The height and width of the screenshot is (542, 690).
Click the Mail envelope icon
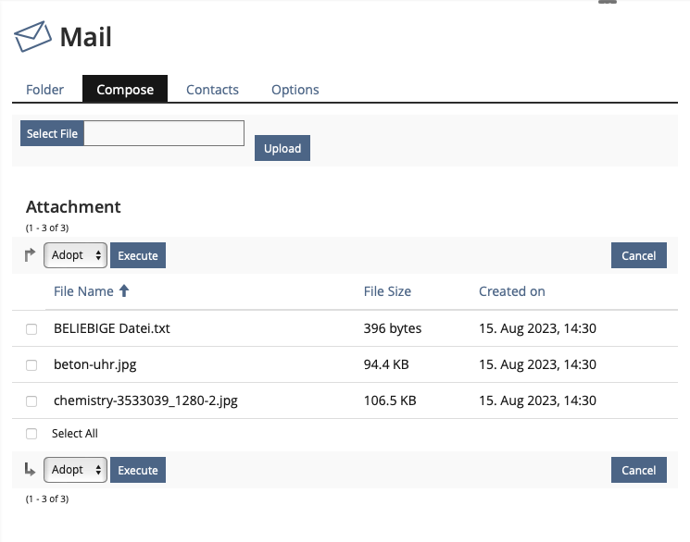tap(32, 37)
